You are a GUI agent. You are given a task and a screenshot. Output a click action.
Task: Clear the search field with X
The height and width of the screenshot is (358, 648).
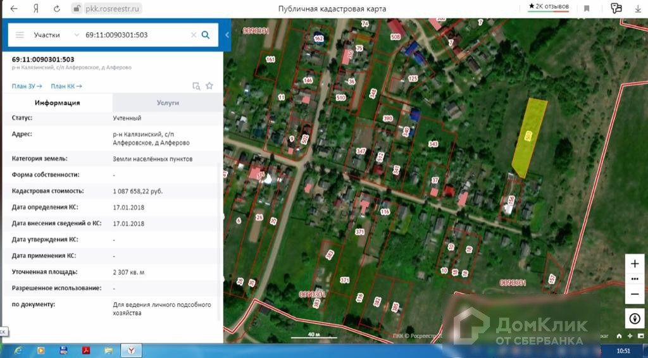pyautogui.click(x=194, y=35)
